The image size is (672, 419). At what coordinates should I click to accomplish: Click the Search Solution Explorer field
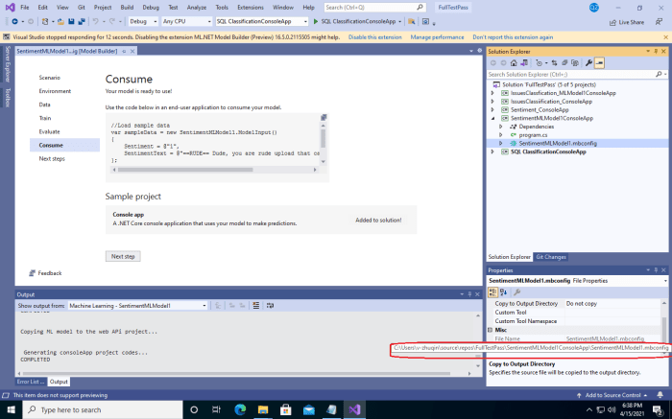[x=571, y=74]
